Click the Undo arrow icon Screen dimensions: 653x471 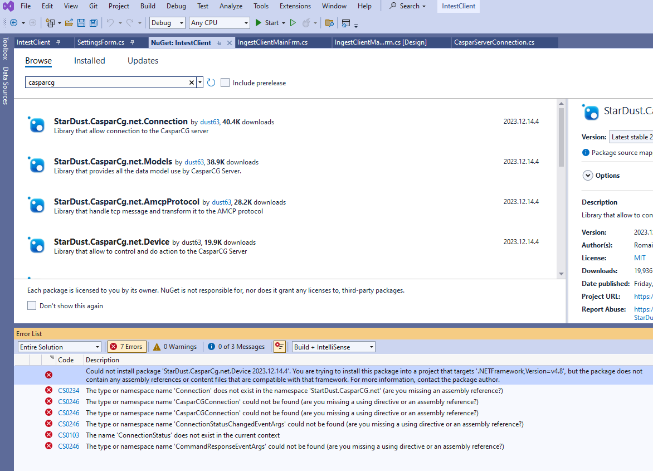(110, 23)
